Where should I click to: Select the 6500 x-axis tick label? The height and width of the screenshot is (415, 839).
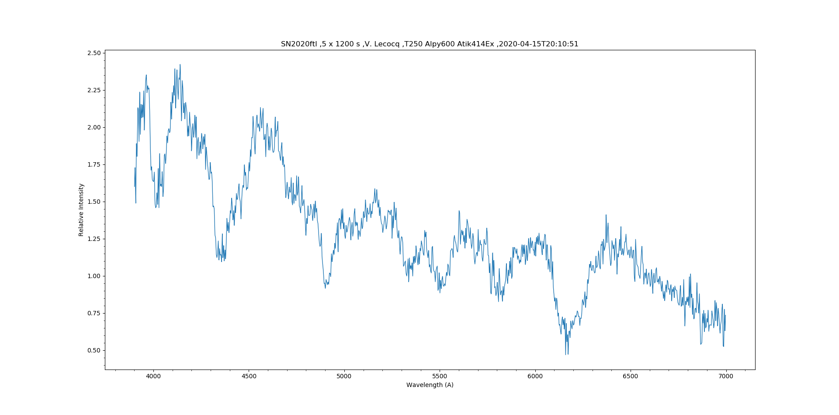(630, 376)
